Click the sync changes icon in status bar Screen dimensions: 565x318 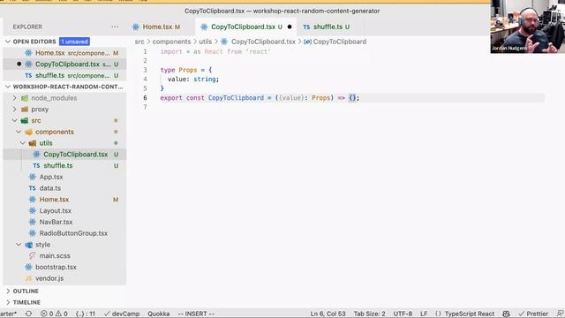[28, 314]
